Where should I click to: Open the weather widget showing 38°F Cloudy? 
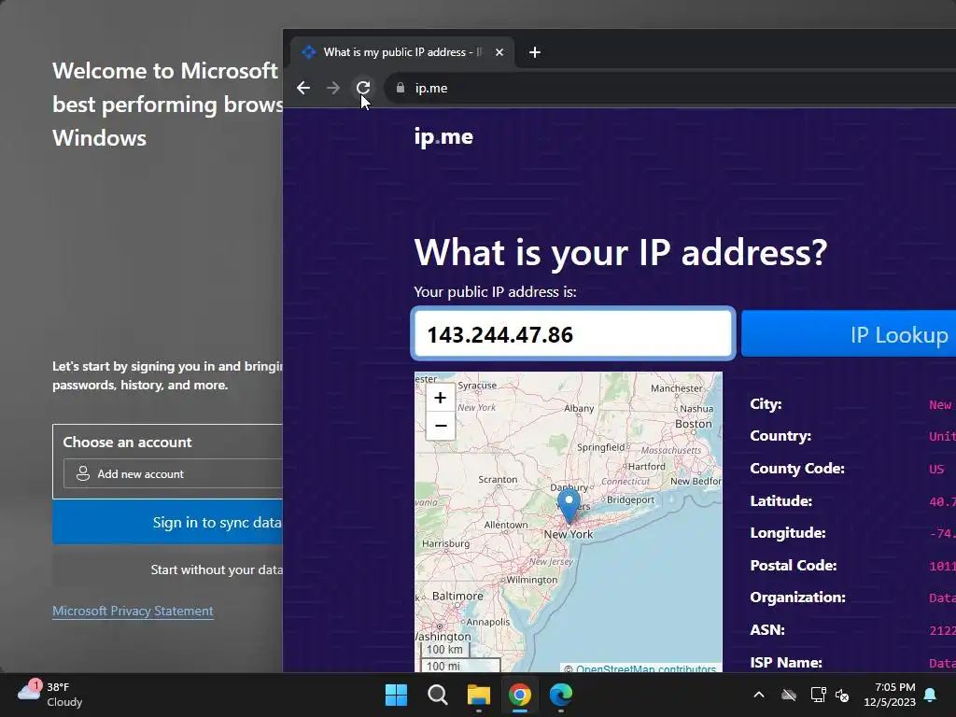click(50, 695)
